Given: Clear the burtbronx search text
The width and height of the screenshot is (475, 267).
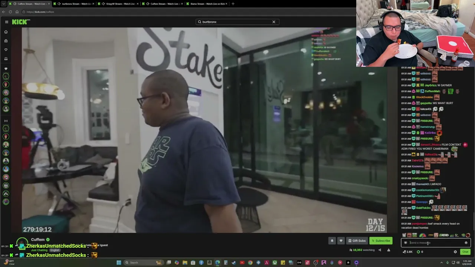Looking at the screenshot, I should 274,22.
